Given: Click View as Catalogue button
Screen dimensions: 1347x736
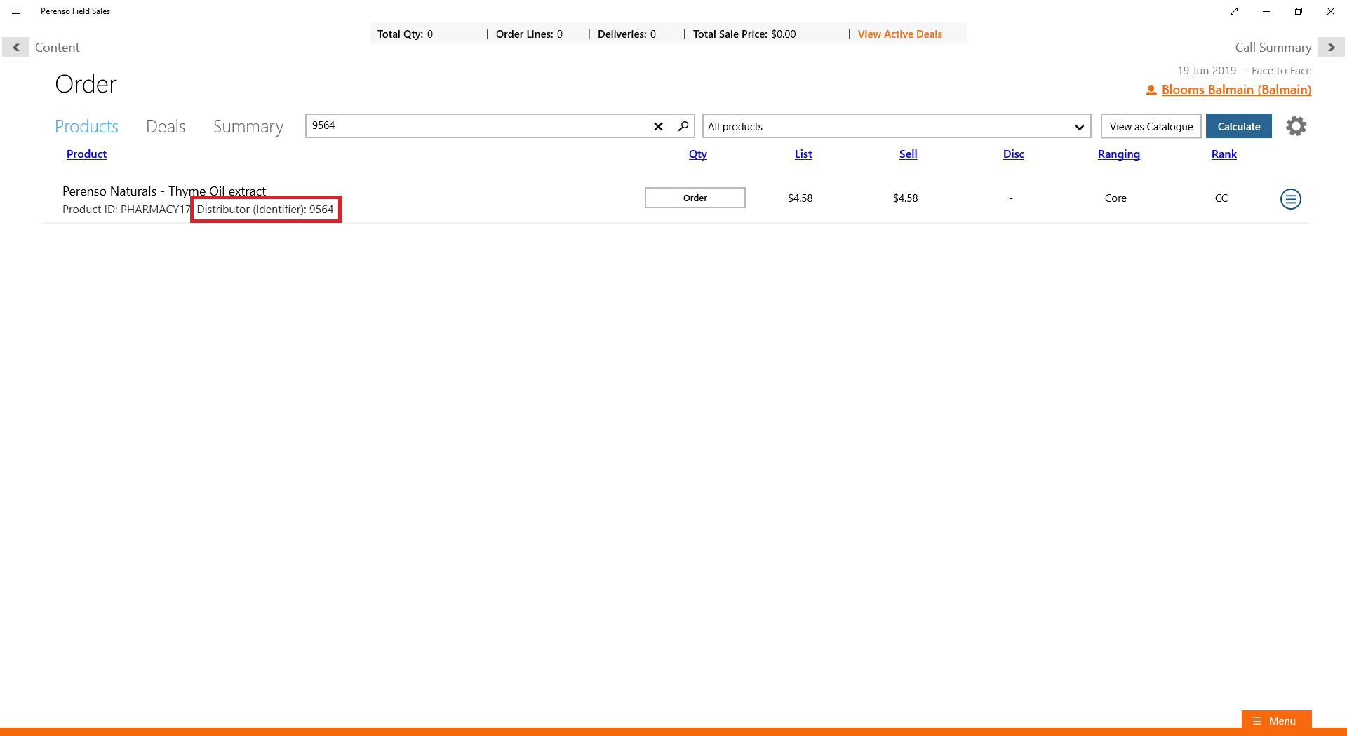Looking at the screenshot, I should tap(1151, 126).
